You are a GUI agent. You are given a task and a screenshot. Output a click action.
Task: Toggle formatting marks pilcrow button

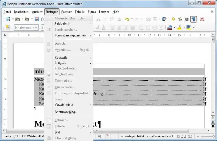pos(194,19)
